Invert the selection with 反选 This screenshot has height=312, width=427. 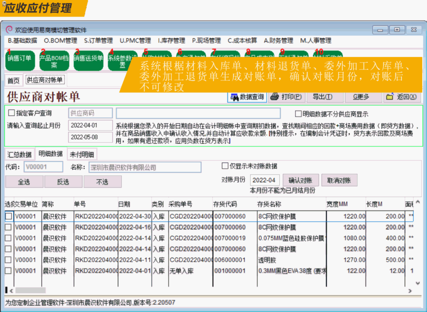[63, 182]
